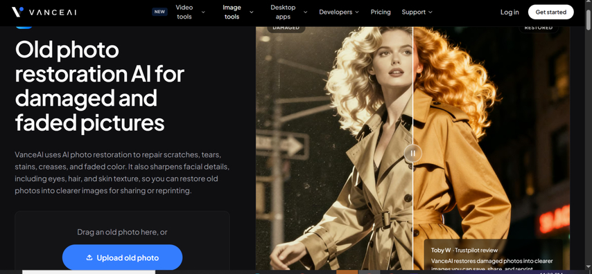This screenshot has height=274, width=592.
Task: Click the VanceAI logo
Action: 44,12
